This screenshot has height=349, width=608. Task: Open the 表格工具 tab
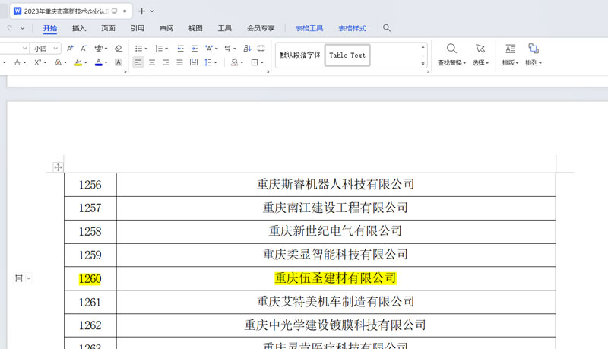[x=309, y=28]
